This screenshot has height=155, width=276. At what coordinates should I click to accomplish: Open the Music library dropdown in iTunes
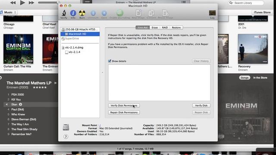tap(8, 12)
